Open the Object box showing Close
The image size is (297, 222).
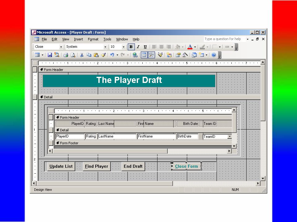coord(49,47)
